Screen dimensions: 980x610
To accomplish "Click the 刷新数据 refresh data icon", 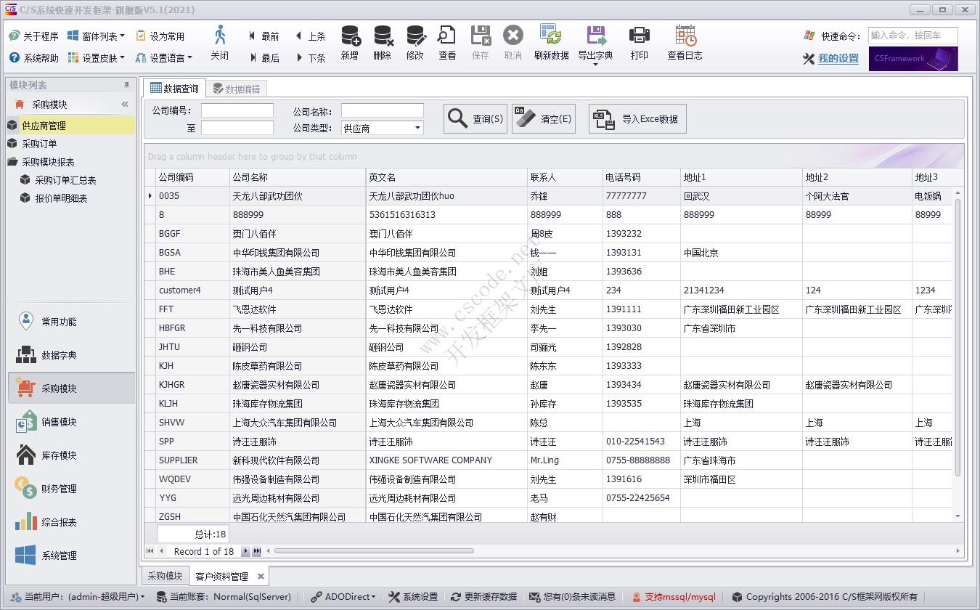I will 551,44.
